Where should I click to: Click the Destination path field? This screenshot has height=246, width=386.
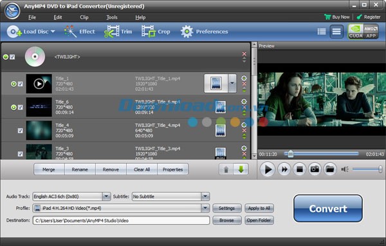coord(121,220)
